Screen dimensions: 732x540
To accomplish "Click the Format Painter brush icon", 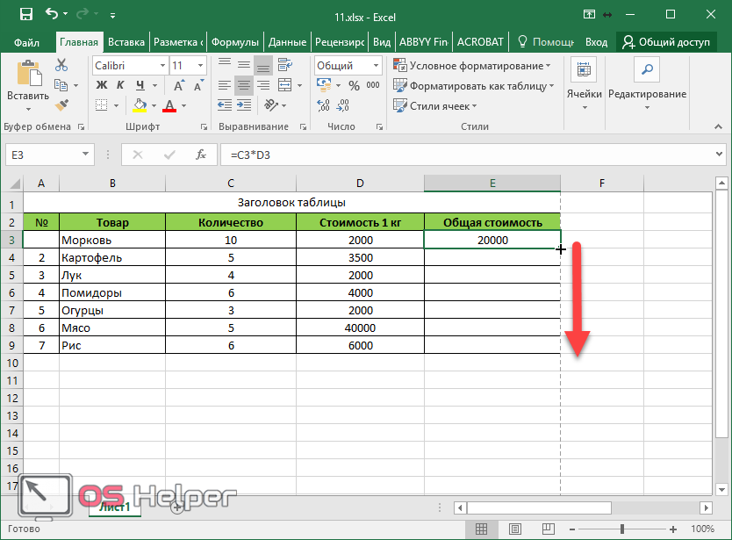I will 61,104.
